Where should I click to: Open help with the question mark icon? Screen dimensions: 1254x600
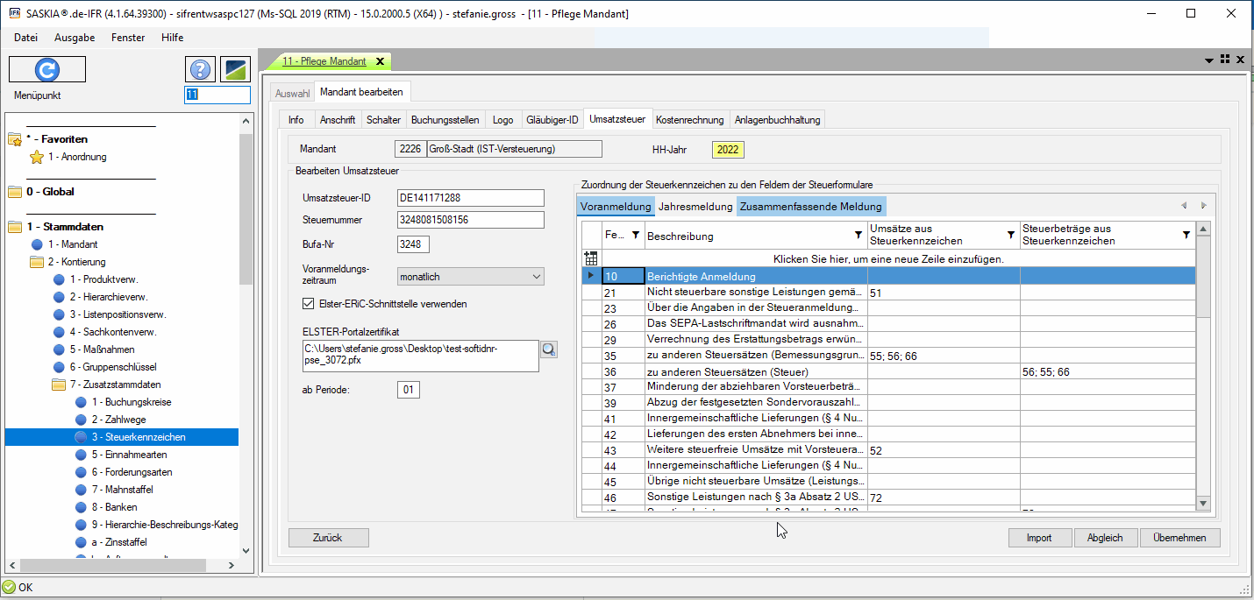tap(200, 70)
